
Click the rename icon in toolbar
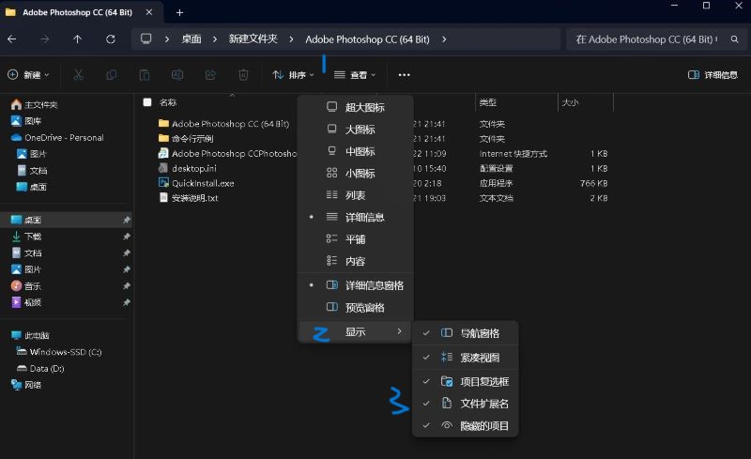click(x=177, y=75)
